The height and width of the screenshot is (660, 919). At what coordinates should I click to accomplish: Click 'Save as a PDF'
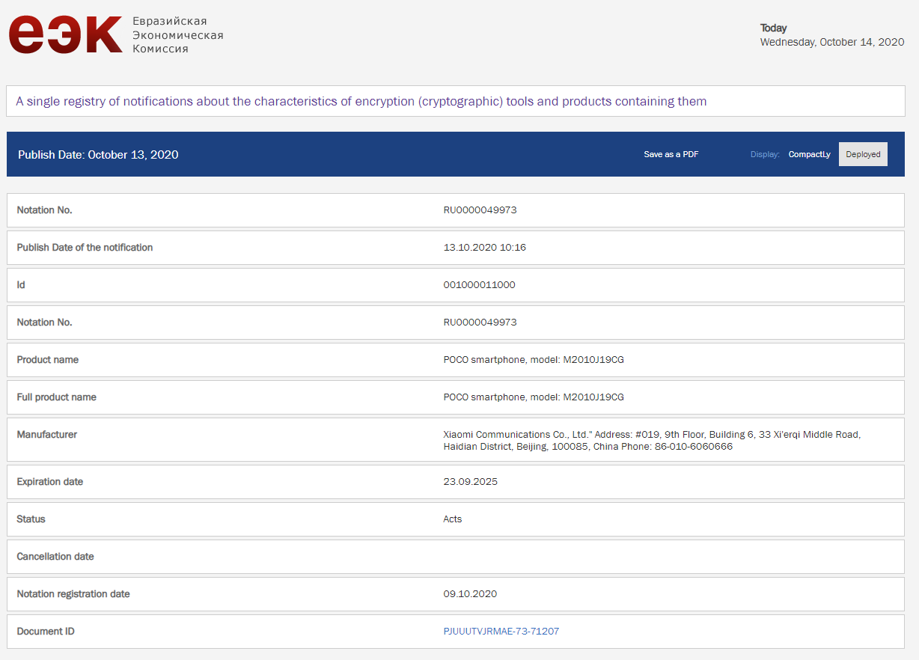pos(671,154)
